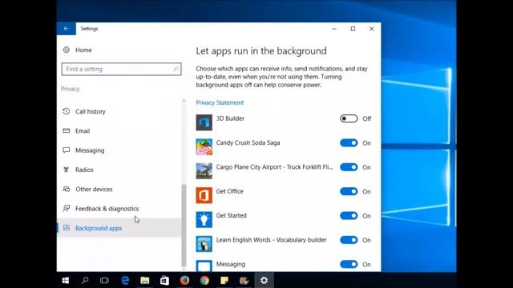
Task: Click the 'Candy Crush Soda Saga' app name
Action: tap(248, 142)
